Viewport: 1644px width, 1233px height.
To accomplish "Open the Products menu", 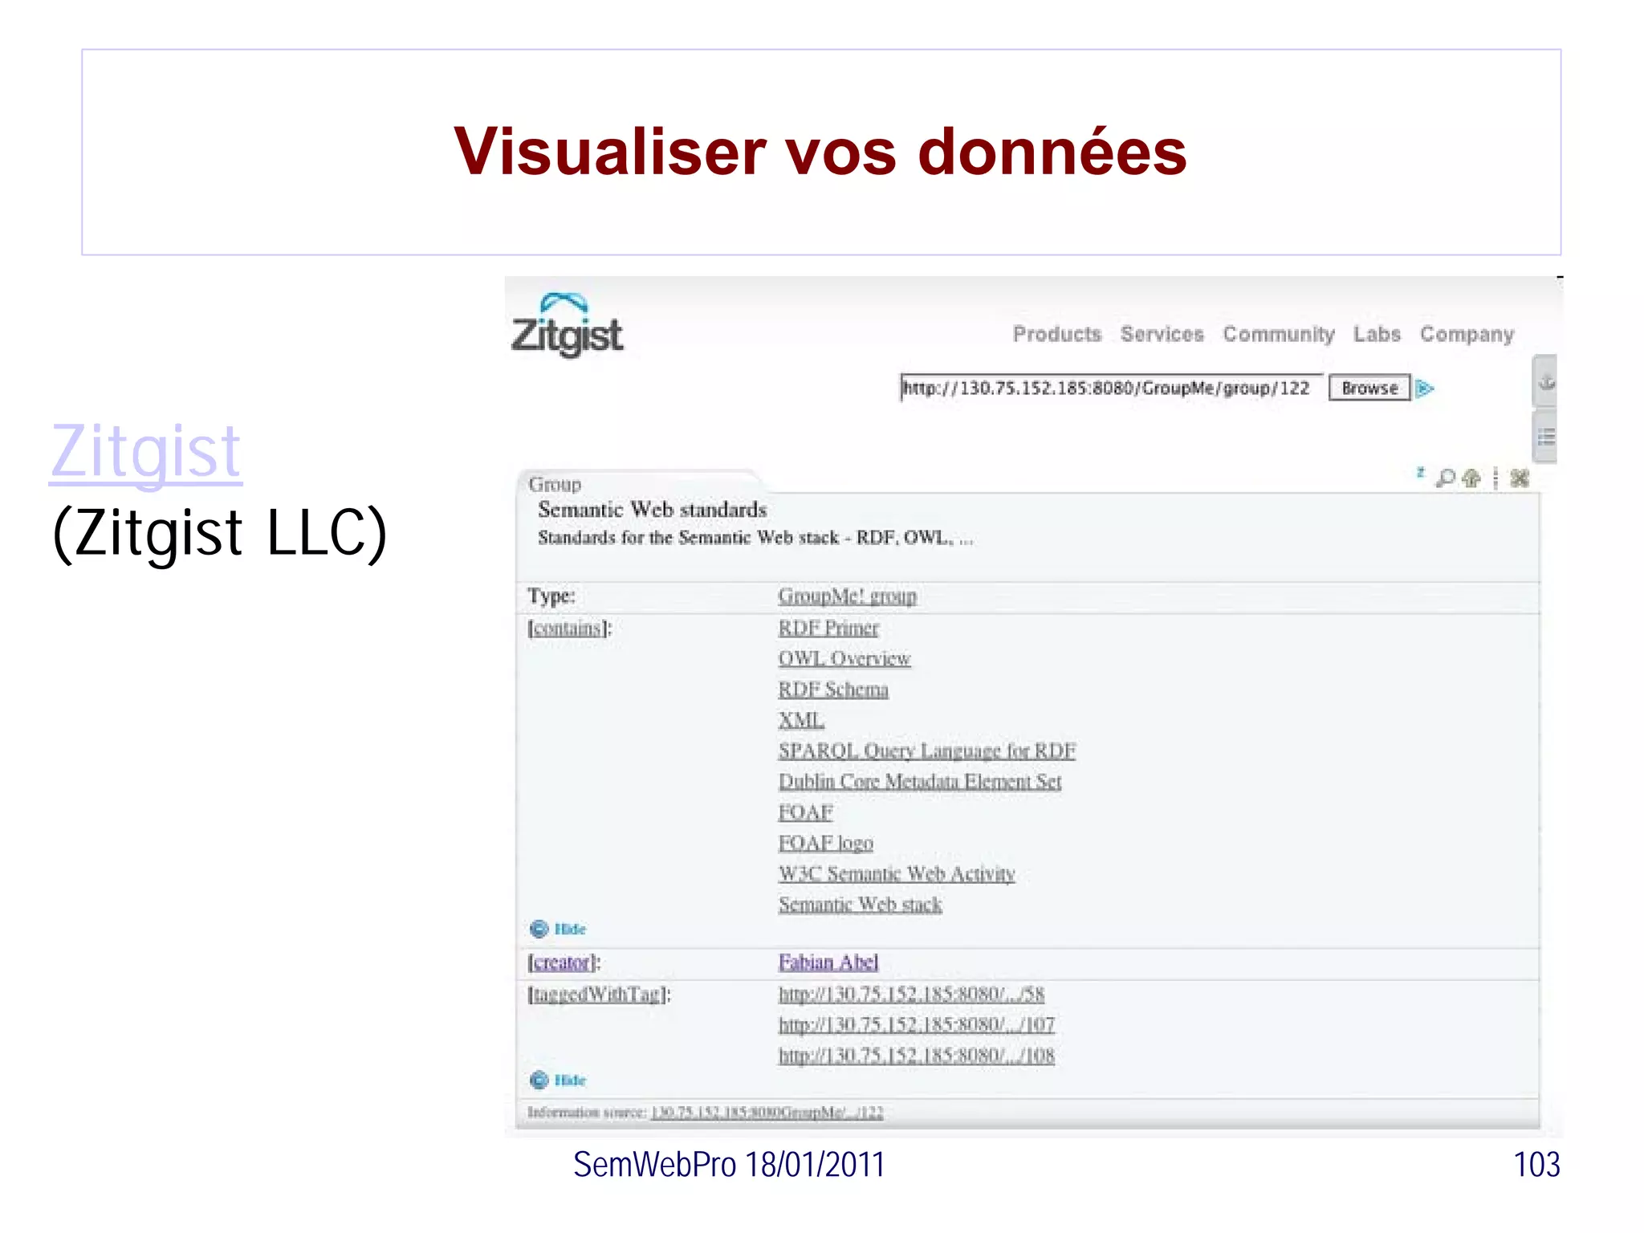I will [1056, 334].
